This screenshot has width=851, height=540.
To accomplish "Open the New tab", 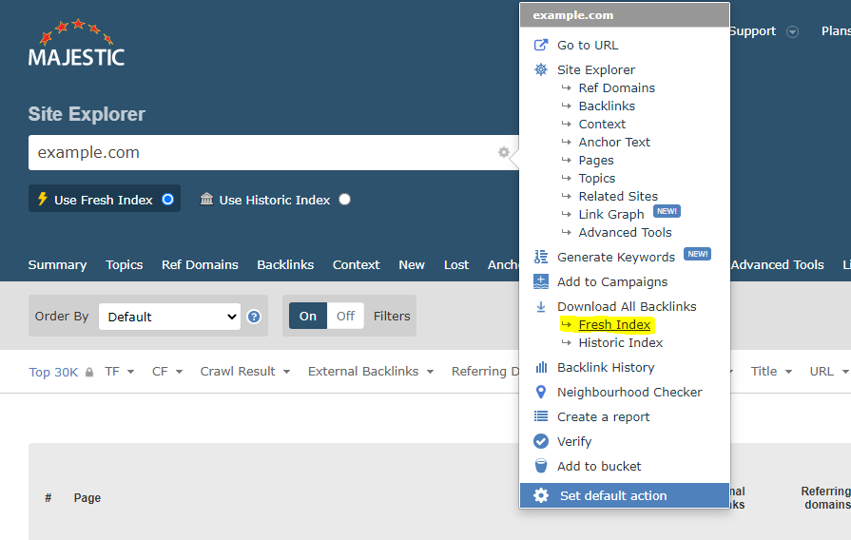I will click(x=412, y=265).
